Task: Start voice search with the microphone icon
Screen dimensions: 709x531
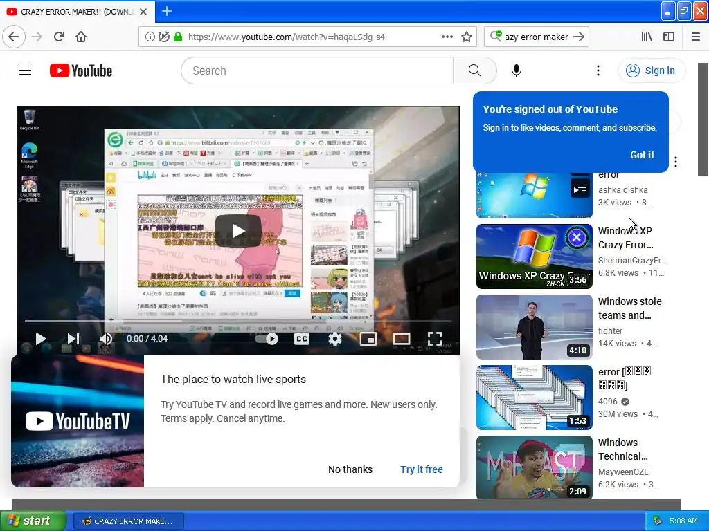Action: tap(516, 71)
